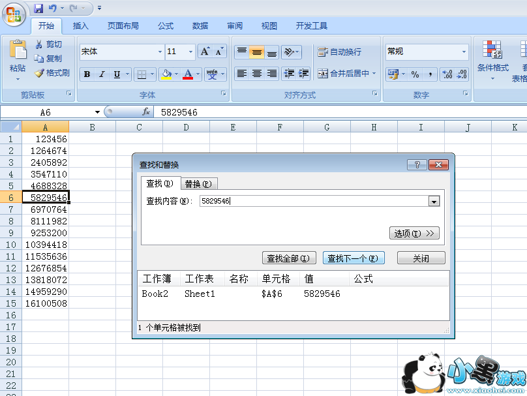Increase the indent
The height and width of the screenshot is (396, 527).
pos(303,74)
